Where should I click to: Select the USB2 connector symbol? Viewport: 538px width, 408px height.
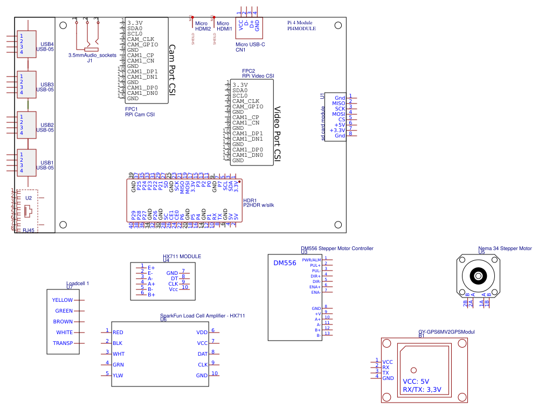pos(27,125)
